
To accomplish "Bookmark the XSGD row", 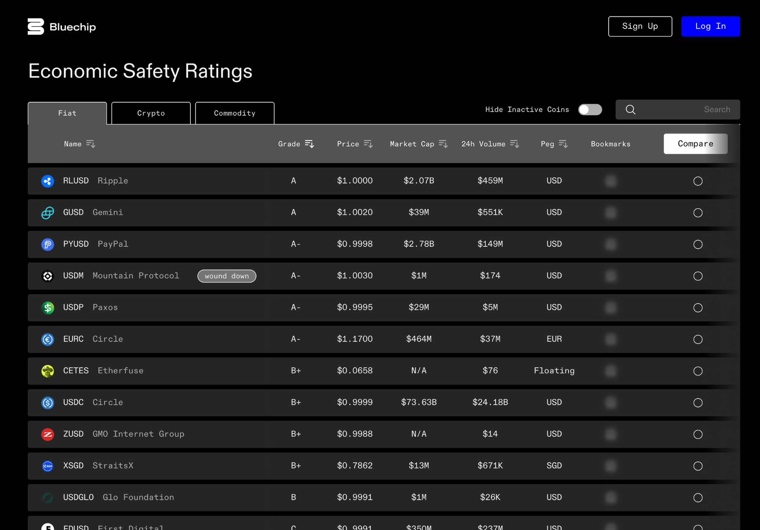I will tap(611, 466).
